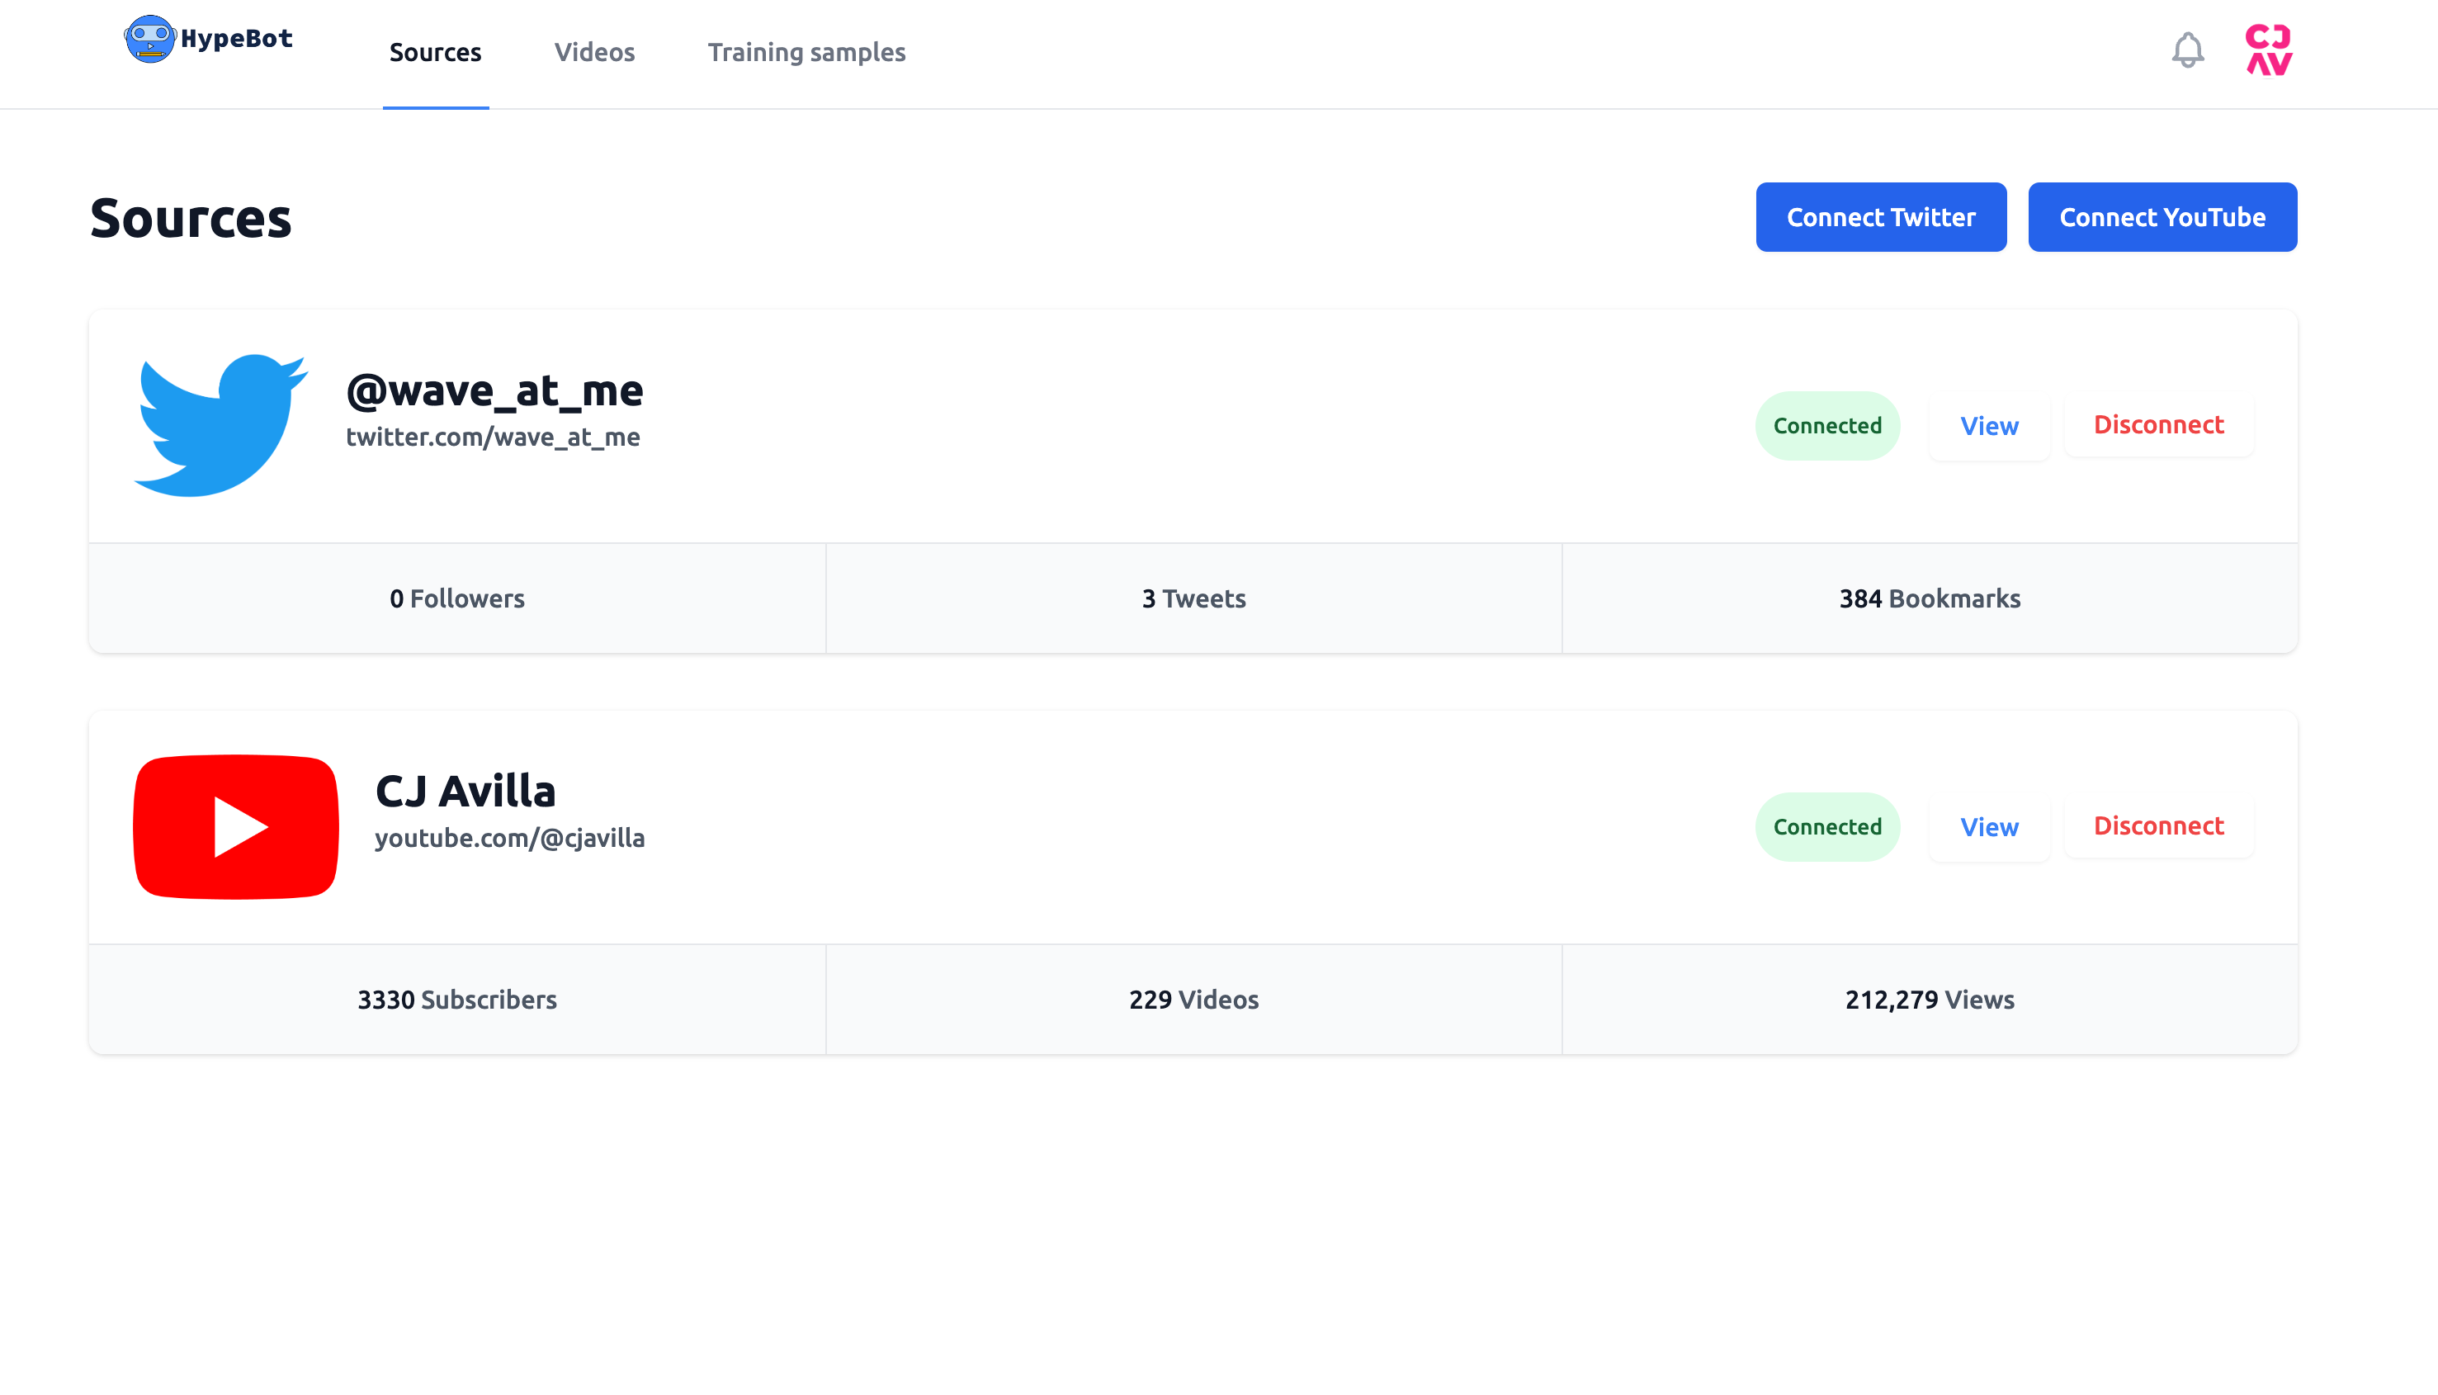2438x1395 pixels.
Task: Go to the Training samples tab
Action: (x=806, y=53)
